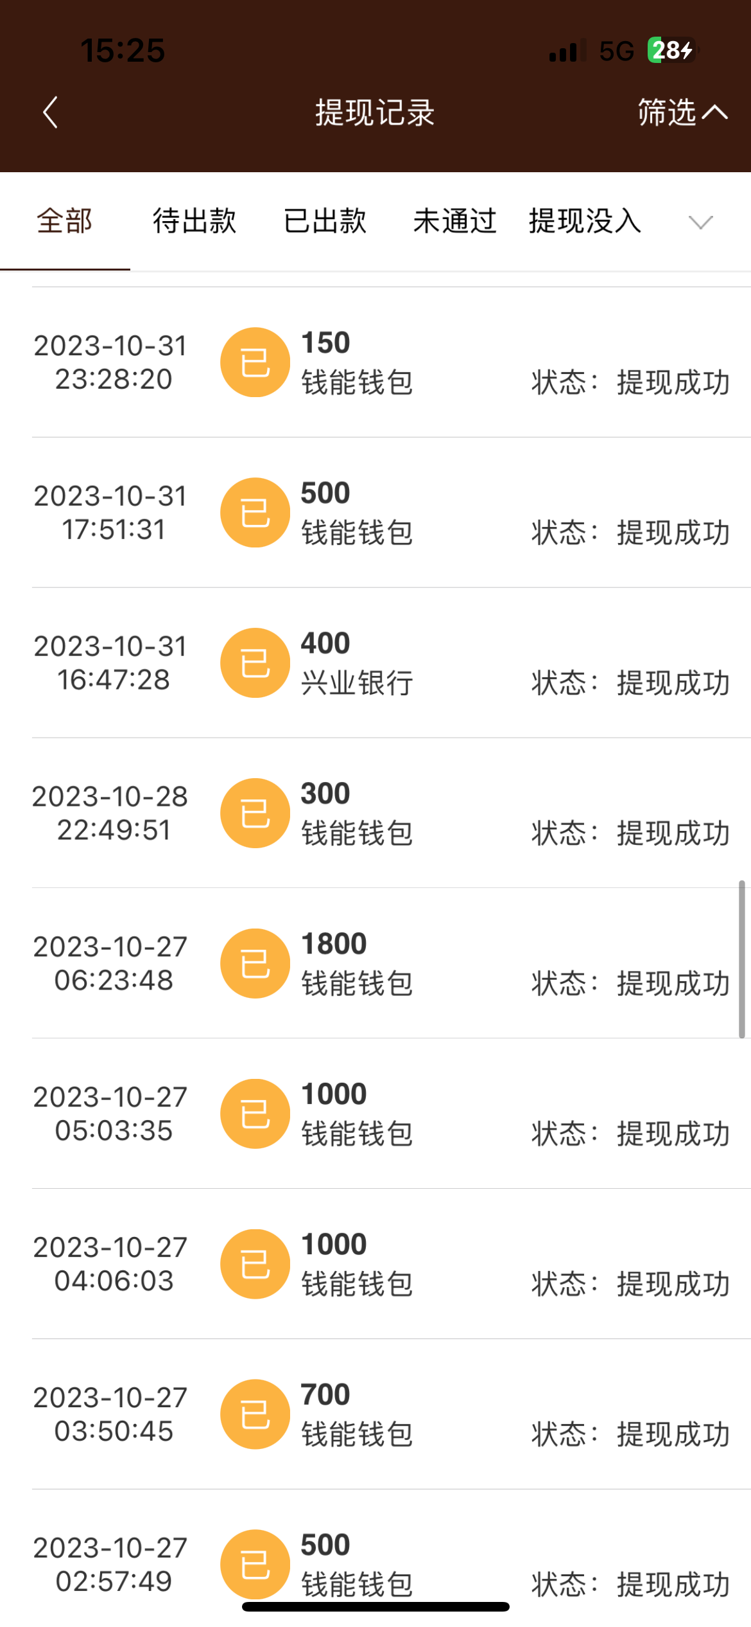Switch to the 待出款 tab
Viewport: 751px width, 1627px height.
pyautogui.click(x=194, y=221)
